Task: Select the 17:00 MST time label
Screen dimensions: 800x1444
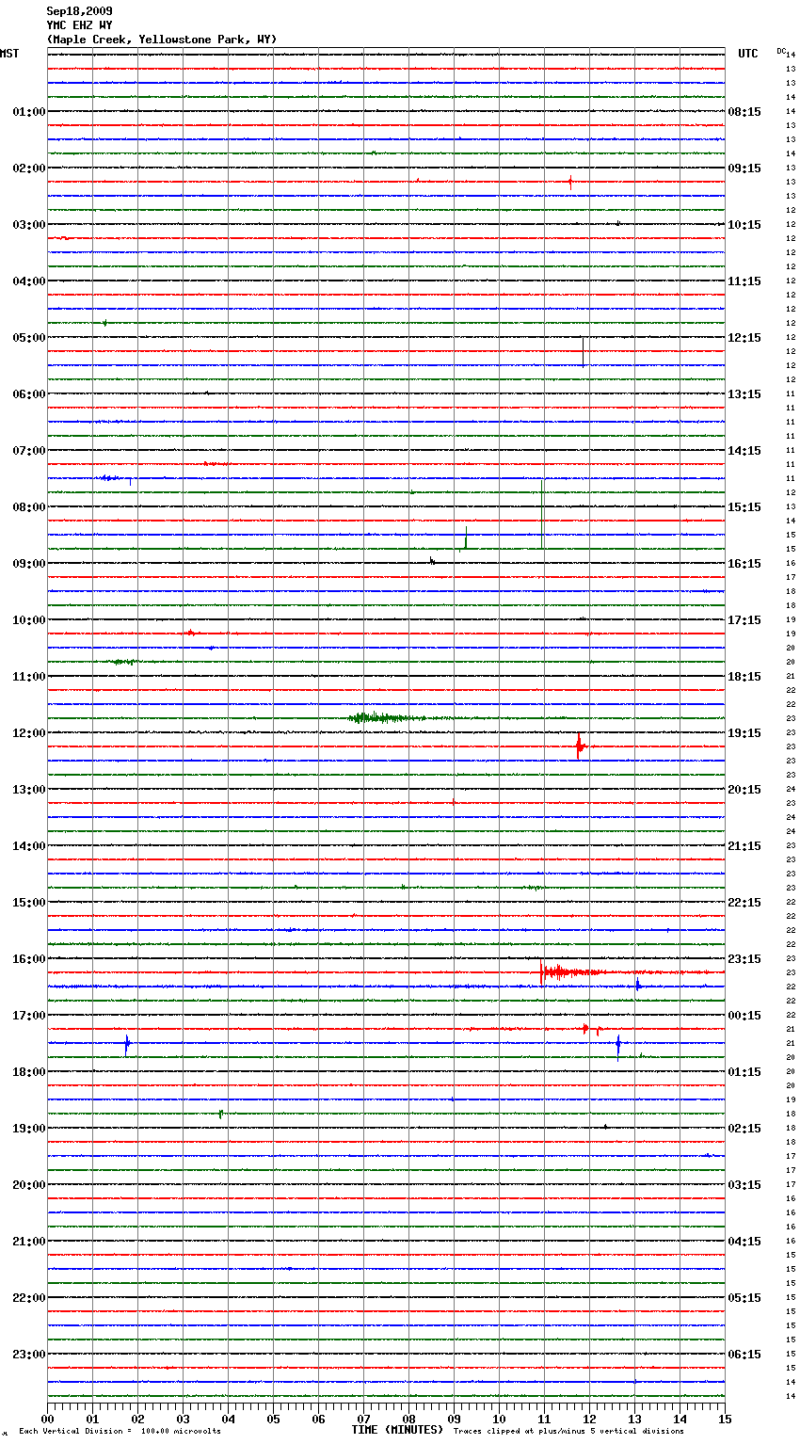Action: coord(29,1016)
